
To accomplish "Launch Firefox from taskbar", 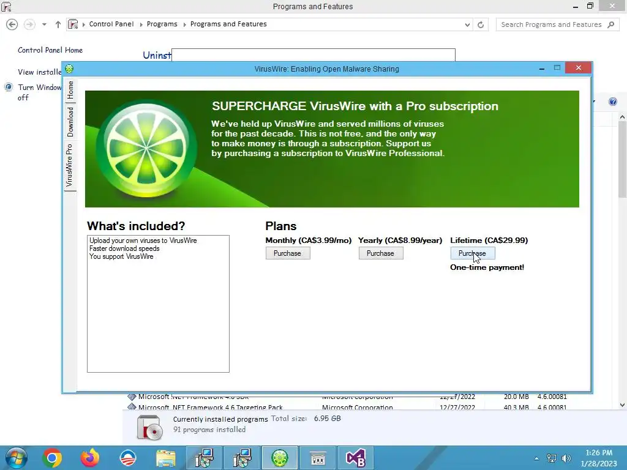I will (90, 458).
